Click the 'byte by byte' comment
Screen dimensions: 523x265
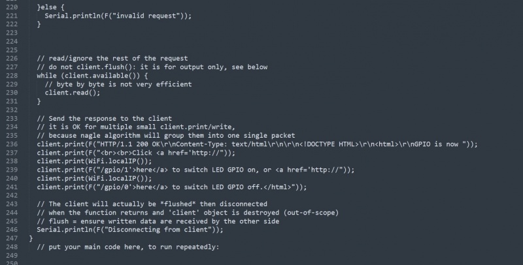pyautogui.click(x=118, y=84)
